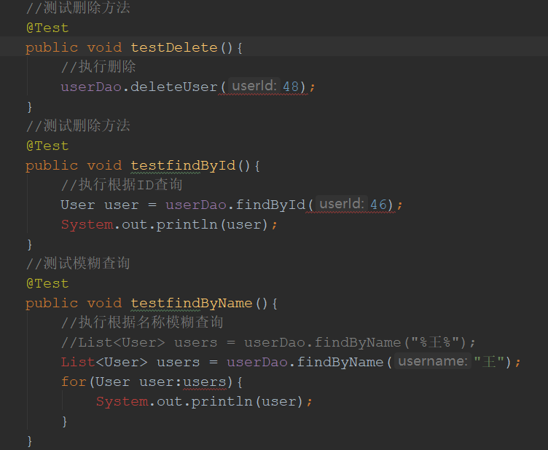Image resolution: width=548 pixels, height=450 pixels.
Task: Click the testfindByName method name
Action: [192, 303]
